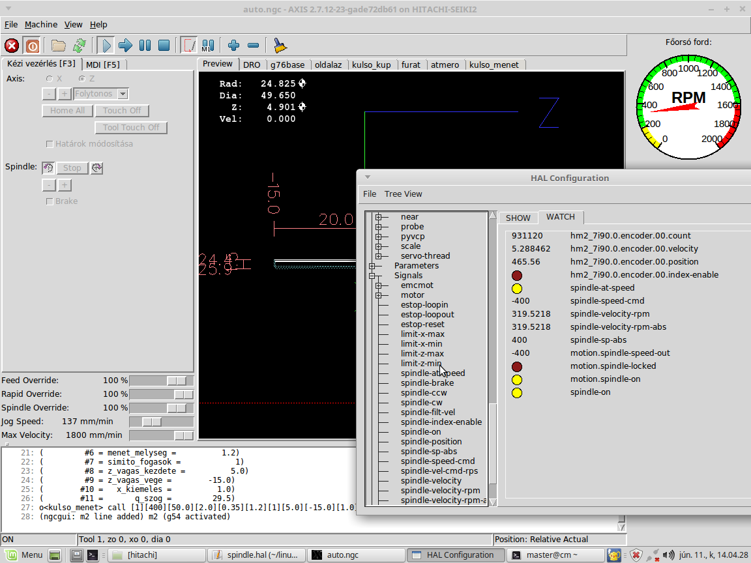Viewport: 751px width, 563px height.
Task: Click the HAL tree vertical scrollbar
Action: pyautogui.click(x=492, y=358)
